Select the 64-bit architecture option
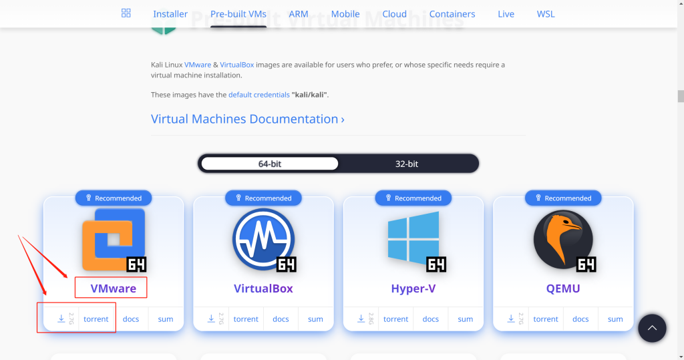 tap(270, 164)
